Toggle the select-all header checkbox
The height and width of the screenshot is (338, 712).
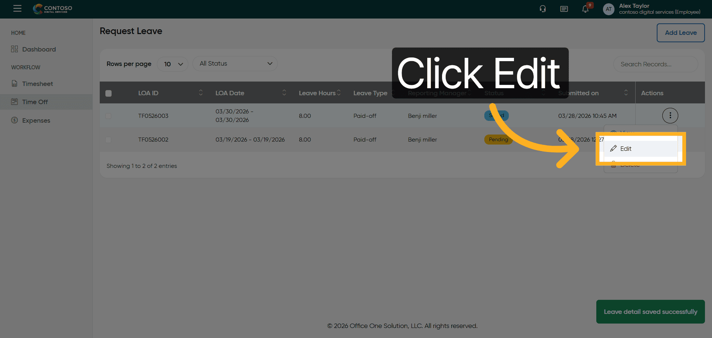coord(108,93)
